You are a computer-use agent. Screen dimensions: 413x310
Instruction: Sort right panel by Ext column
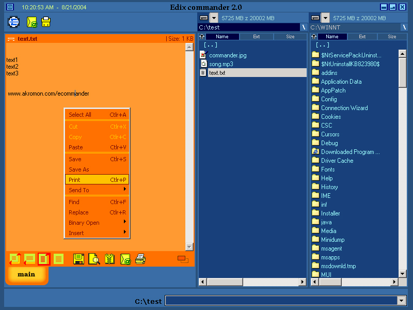point(362,37)
